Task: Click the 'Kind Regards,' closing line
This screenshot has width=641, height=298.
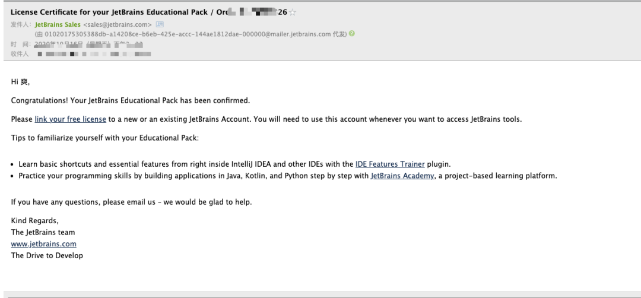Action: click(35, 221)
